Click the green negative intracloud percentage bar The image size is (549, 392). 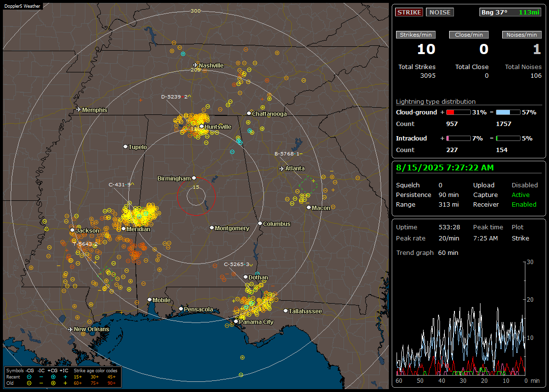tap(508, 139)
